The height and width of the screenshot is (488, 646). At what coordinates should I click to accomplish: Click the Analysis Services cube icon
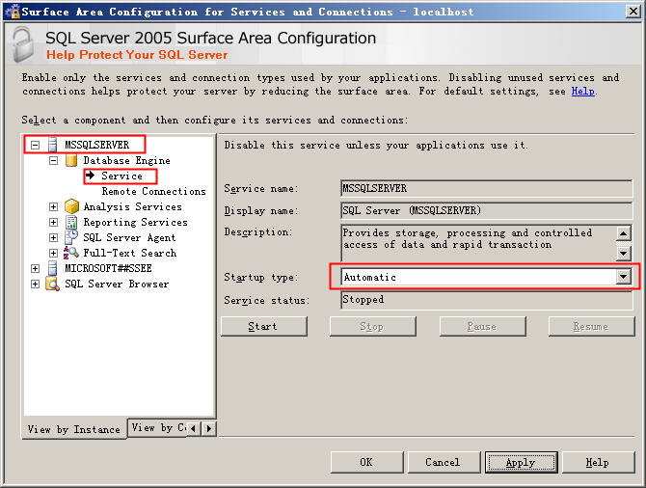point(71,206)
